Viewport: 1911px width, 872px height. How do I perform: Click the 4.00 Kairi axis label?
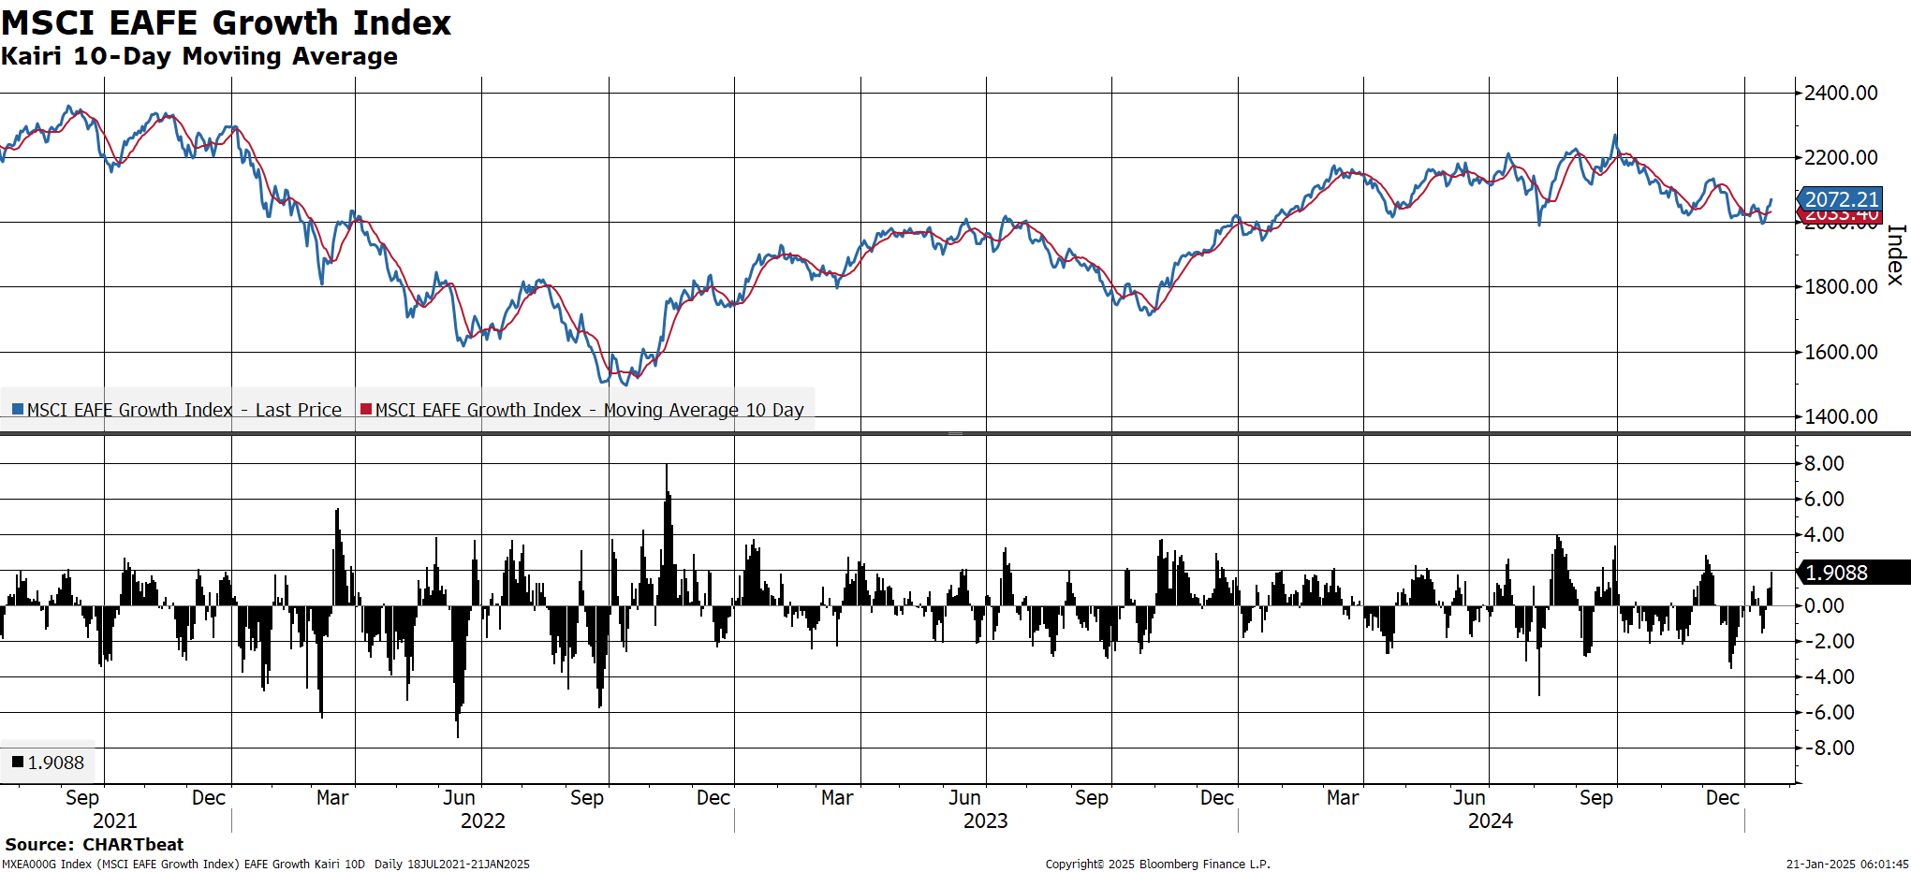tap(1824, 534)
